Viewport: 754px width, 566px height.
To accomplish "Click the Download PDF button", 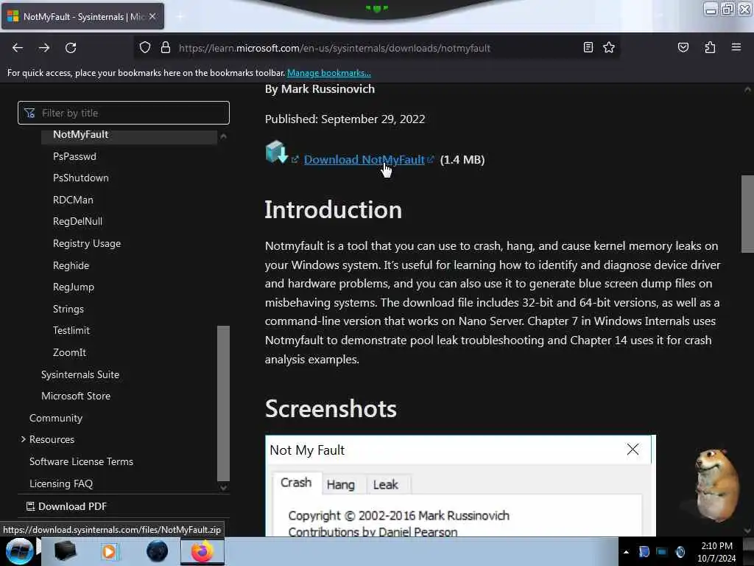I will 66,506.
